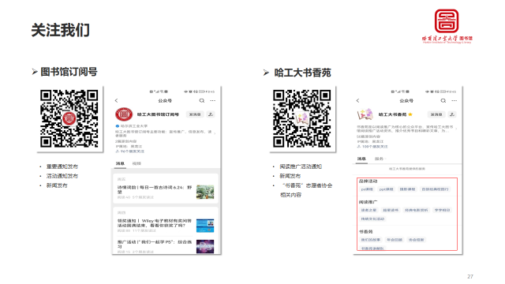The image size is (505, 284).
Task: Click the 哈工大书香苑 book avatar
Action: 365,114
